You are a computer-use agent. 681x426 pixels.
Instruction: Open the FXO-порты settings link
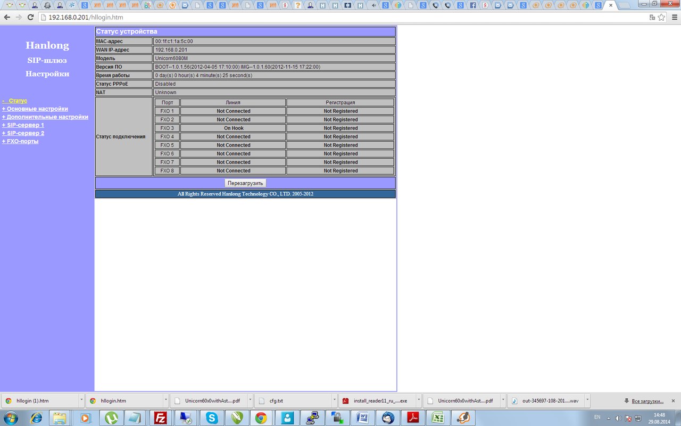click(x=20, y=141)
